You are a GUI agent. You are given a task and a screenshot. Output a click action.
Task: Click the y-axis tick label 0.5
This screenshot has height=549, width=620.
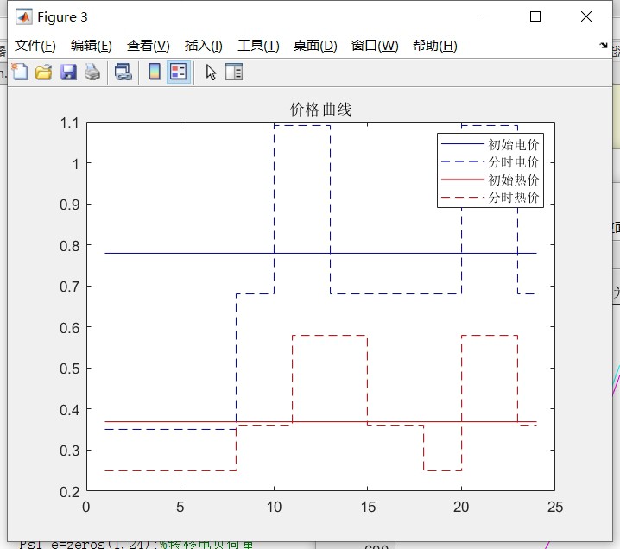pos(70,369)
